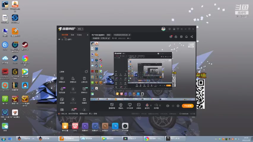The image size is (253, 142).
Task: Open the hamburger menu in title bar
Action: 182,29
